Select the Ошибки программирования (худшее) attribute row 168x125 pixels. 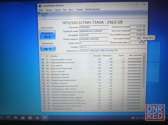[x=93, y=92]
